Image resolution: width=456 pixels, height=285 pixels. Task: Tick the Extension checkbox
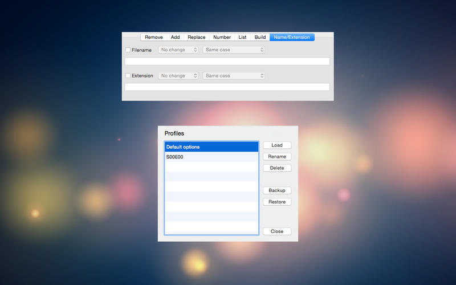[x=128, y=76]
